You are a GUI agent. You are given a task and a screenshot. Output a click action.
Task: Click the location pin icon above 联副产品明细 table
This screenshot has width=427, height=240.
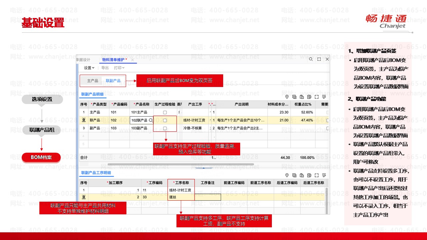point(287,97)
